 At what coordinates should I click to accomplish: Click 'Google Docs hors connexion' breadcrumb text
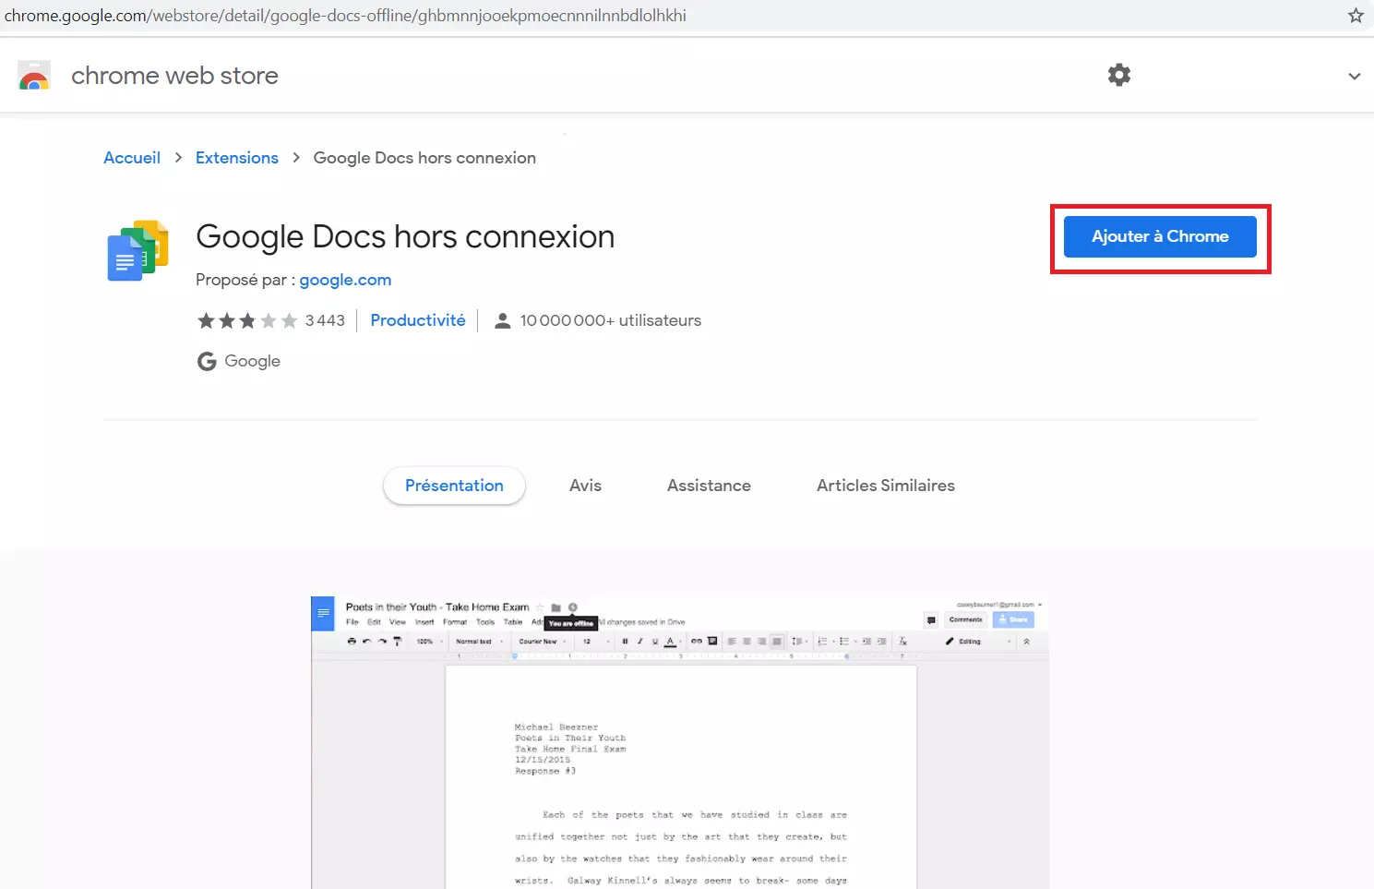pos(424,158)
